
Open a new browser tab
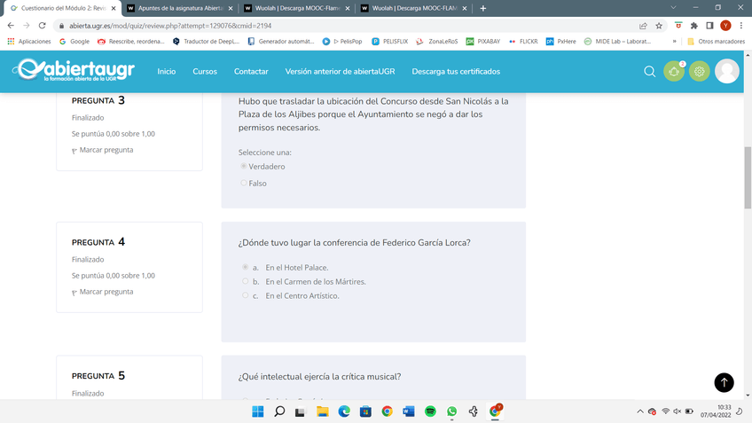pos(483,8)
